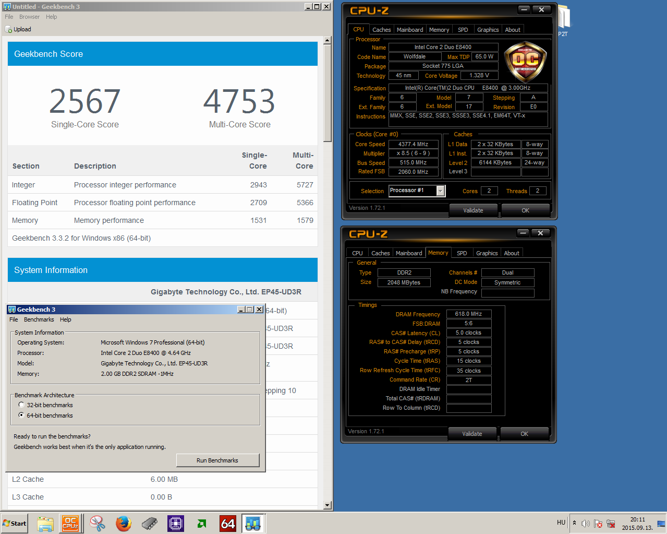Show hidden tray icons arrow
667x534 pixels.
pyautogui.click(x=574, y=523)
